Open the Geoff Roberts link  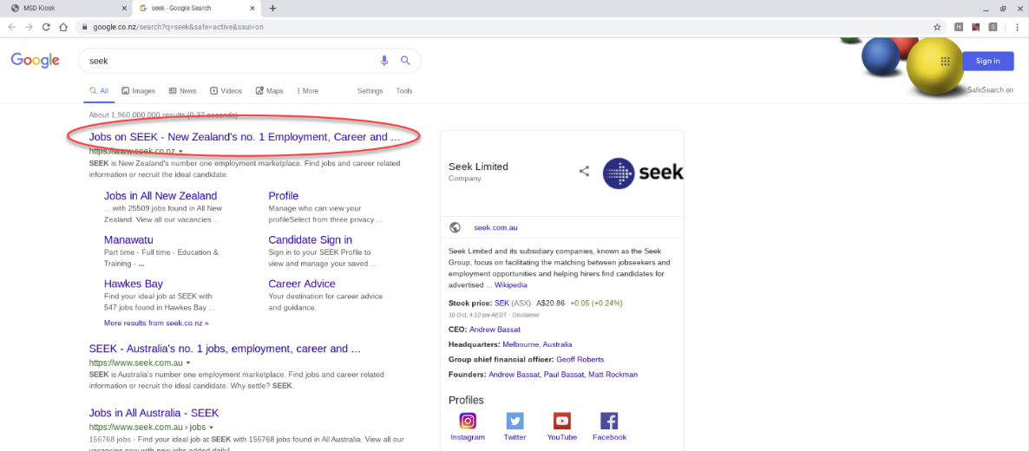[580, 359]
